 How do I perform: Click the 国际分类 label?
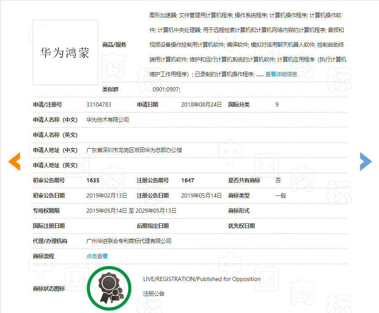pos(239,104)
